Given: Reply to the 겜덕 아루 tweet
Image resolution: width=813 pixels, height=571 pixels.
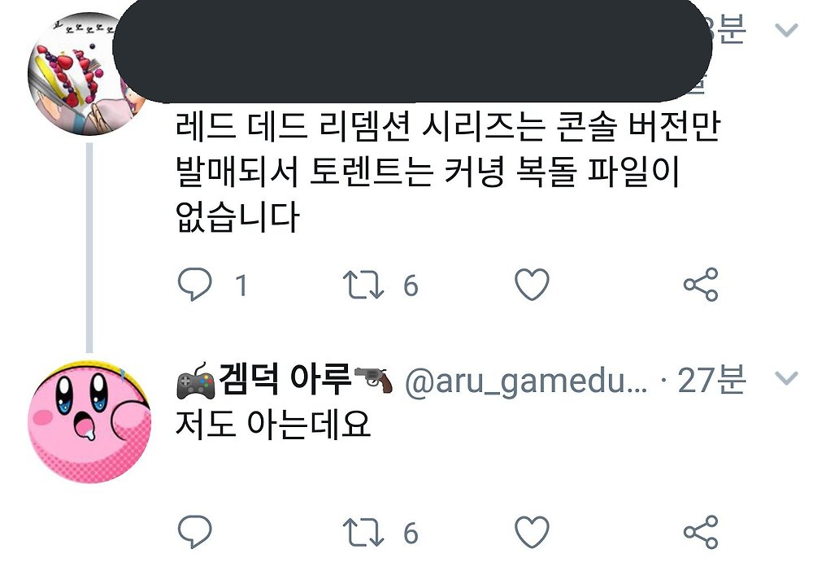Looking at the screenshot, I should (x=194, y=532).
